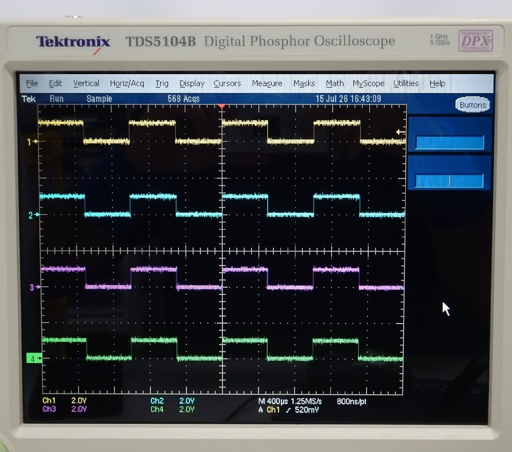Select the highlighted channel 4 marker

(x=35, y=358)
